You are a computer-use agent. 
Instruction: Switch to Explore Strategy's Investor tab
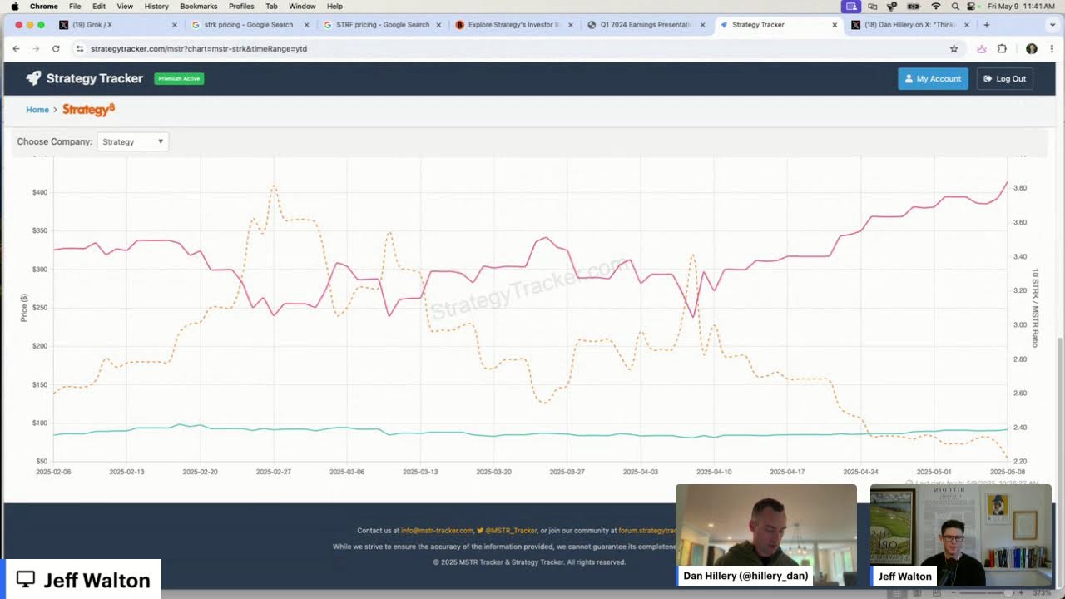tap(513, 25)
